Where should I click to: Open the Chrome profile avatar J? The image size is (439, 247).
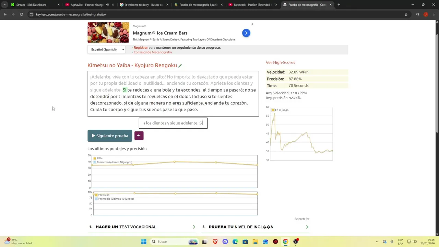(426, 14)
